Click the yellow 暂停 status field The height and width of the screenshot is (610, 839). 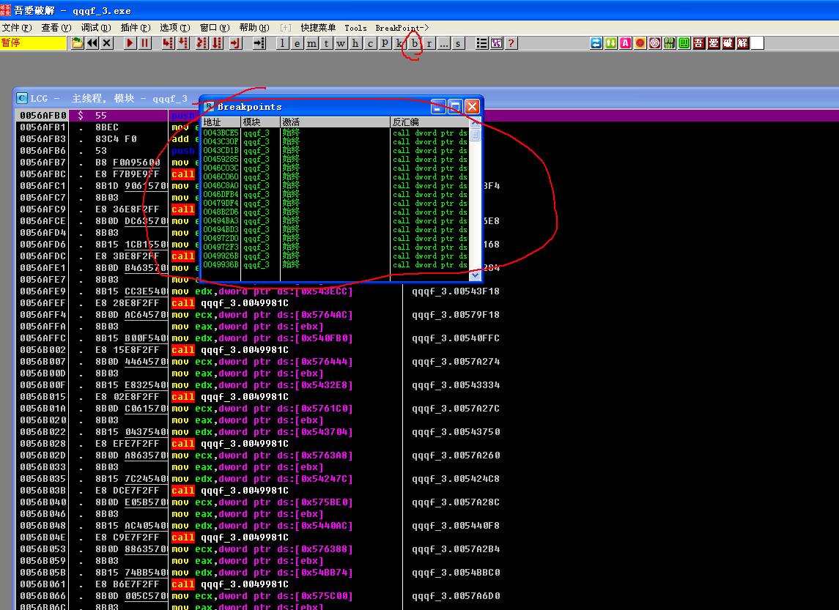(x=33, y=43)
